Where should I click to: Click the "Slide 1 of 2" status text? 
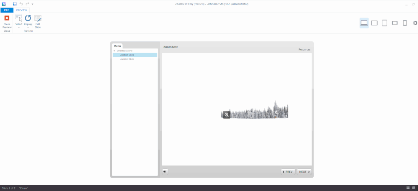pos(8,188)
